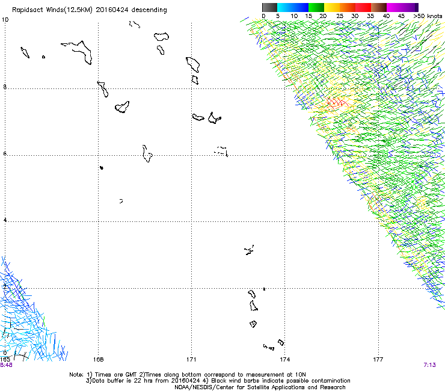Click the purple '6:48' time label
The image size is (445, 391).
click(6, 365)
